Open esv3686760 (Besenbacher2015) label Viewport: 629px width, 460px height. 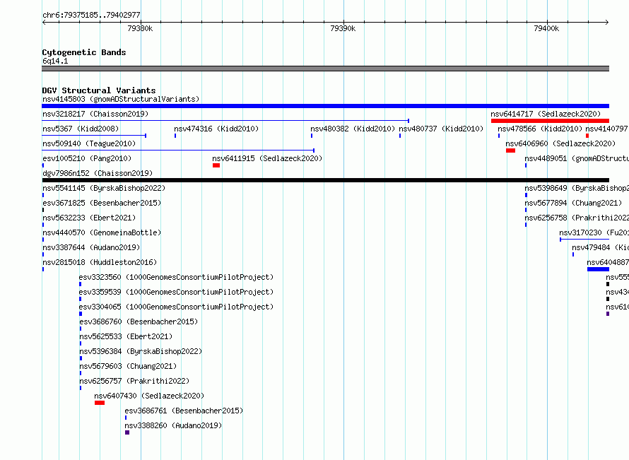pyautogui.click(x=139, y=322)
